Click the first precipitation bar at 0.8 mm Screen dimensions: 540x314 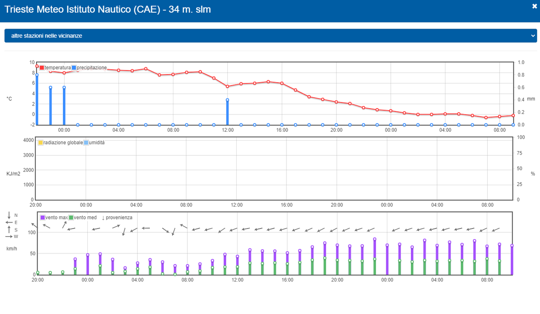pos(37,100)
